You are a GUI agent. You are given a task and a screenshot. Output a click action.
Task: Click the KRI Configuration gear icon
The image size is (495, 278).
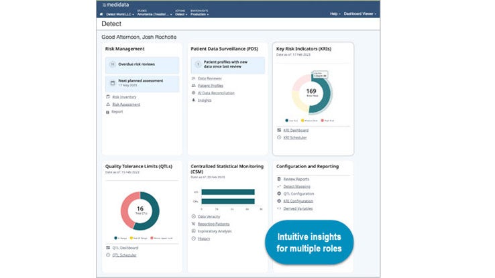coord(279,201)
